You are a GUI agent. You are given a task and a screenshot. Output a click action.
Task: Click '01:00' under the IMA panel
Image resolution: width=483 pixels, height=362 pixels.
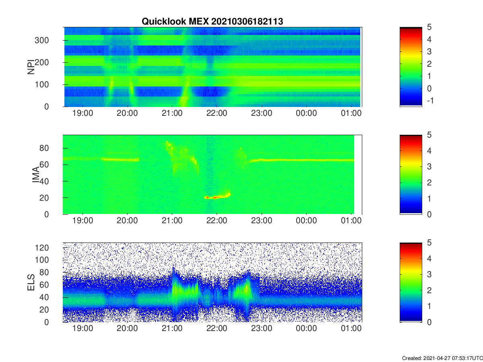pyautogui.click(x=351, y=221)
